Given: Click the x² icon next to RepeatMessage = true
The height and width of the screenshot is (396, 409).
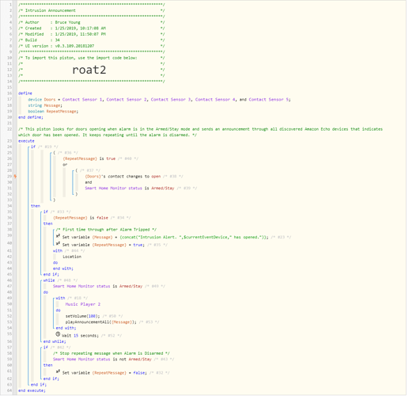Looking at the screenshot, I should (58, 244).
